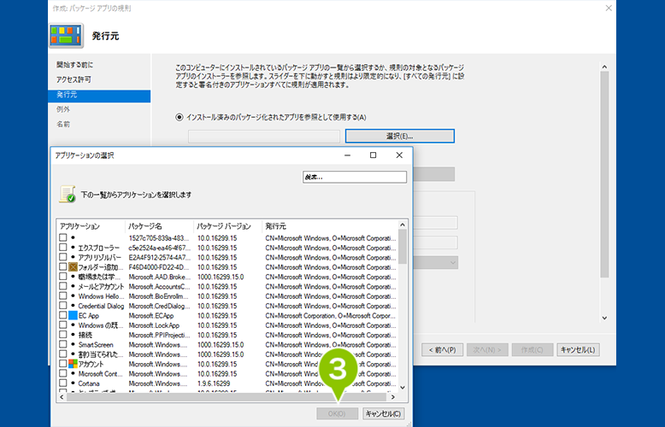This screenshot has height=427, width=665.
Task: Click the Windows の既... application name
Action: click(101, 325)
